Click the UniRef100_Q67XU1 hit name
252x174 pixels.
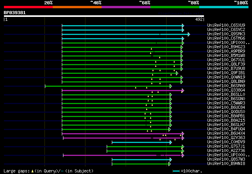coord(226,60)
